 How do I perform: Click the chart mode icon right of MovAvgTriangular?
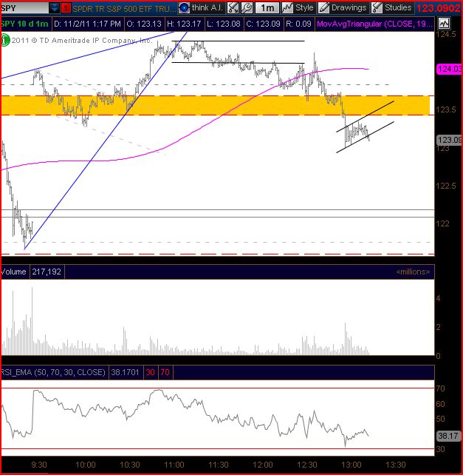[444, 24]
